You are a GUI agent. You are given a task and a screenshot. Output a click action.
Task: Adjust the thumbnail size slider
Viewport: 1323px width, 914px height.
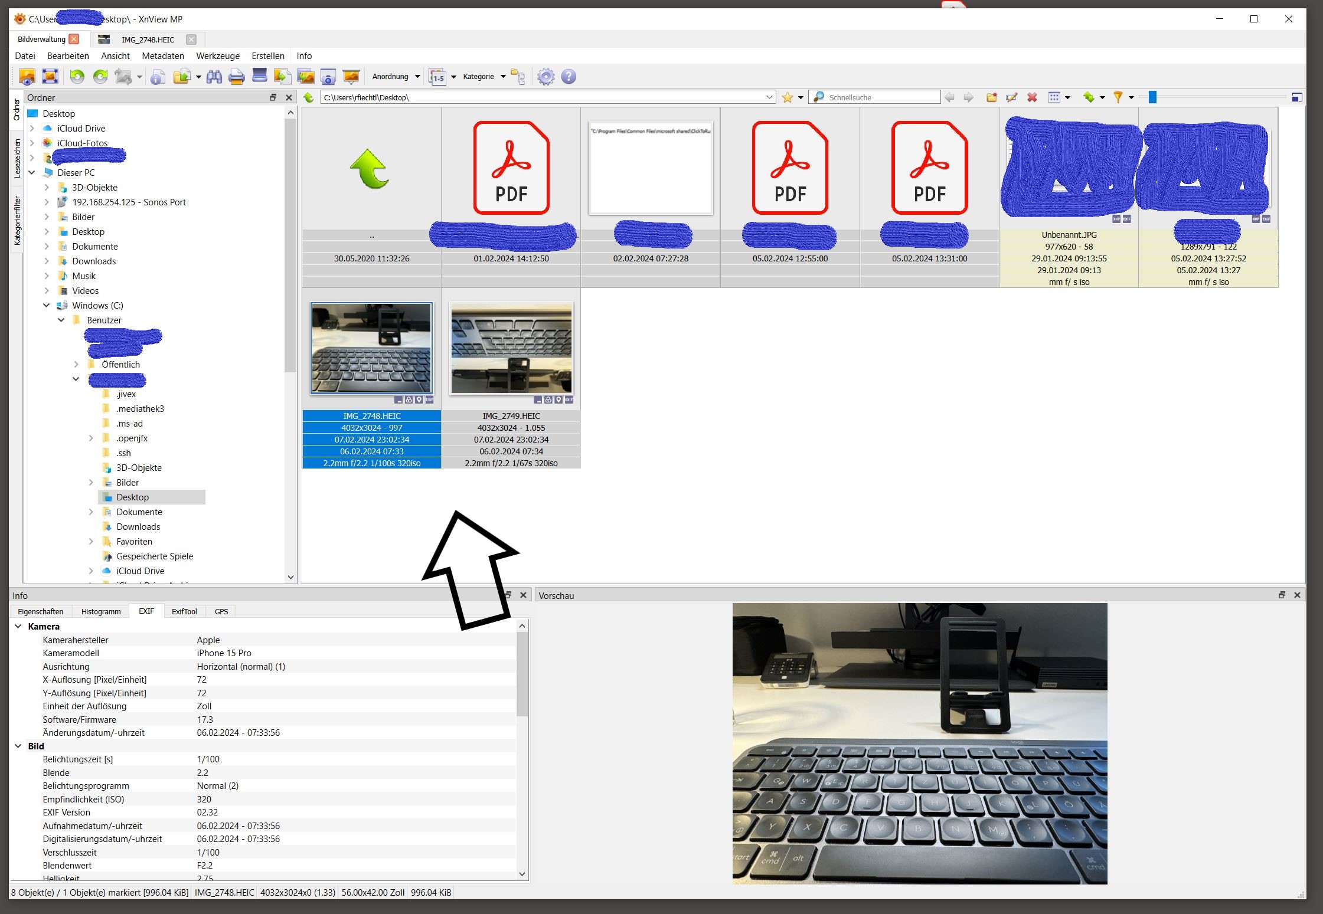[1152, 97]
